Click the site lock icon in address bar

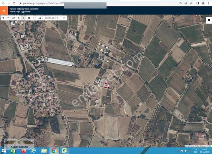point(20,3)
